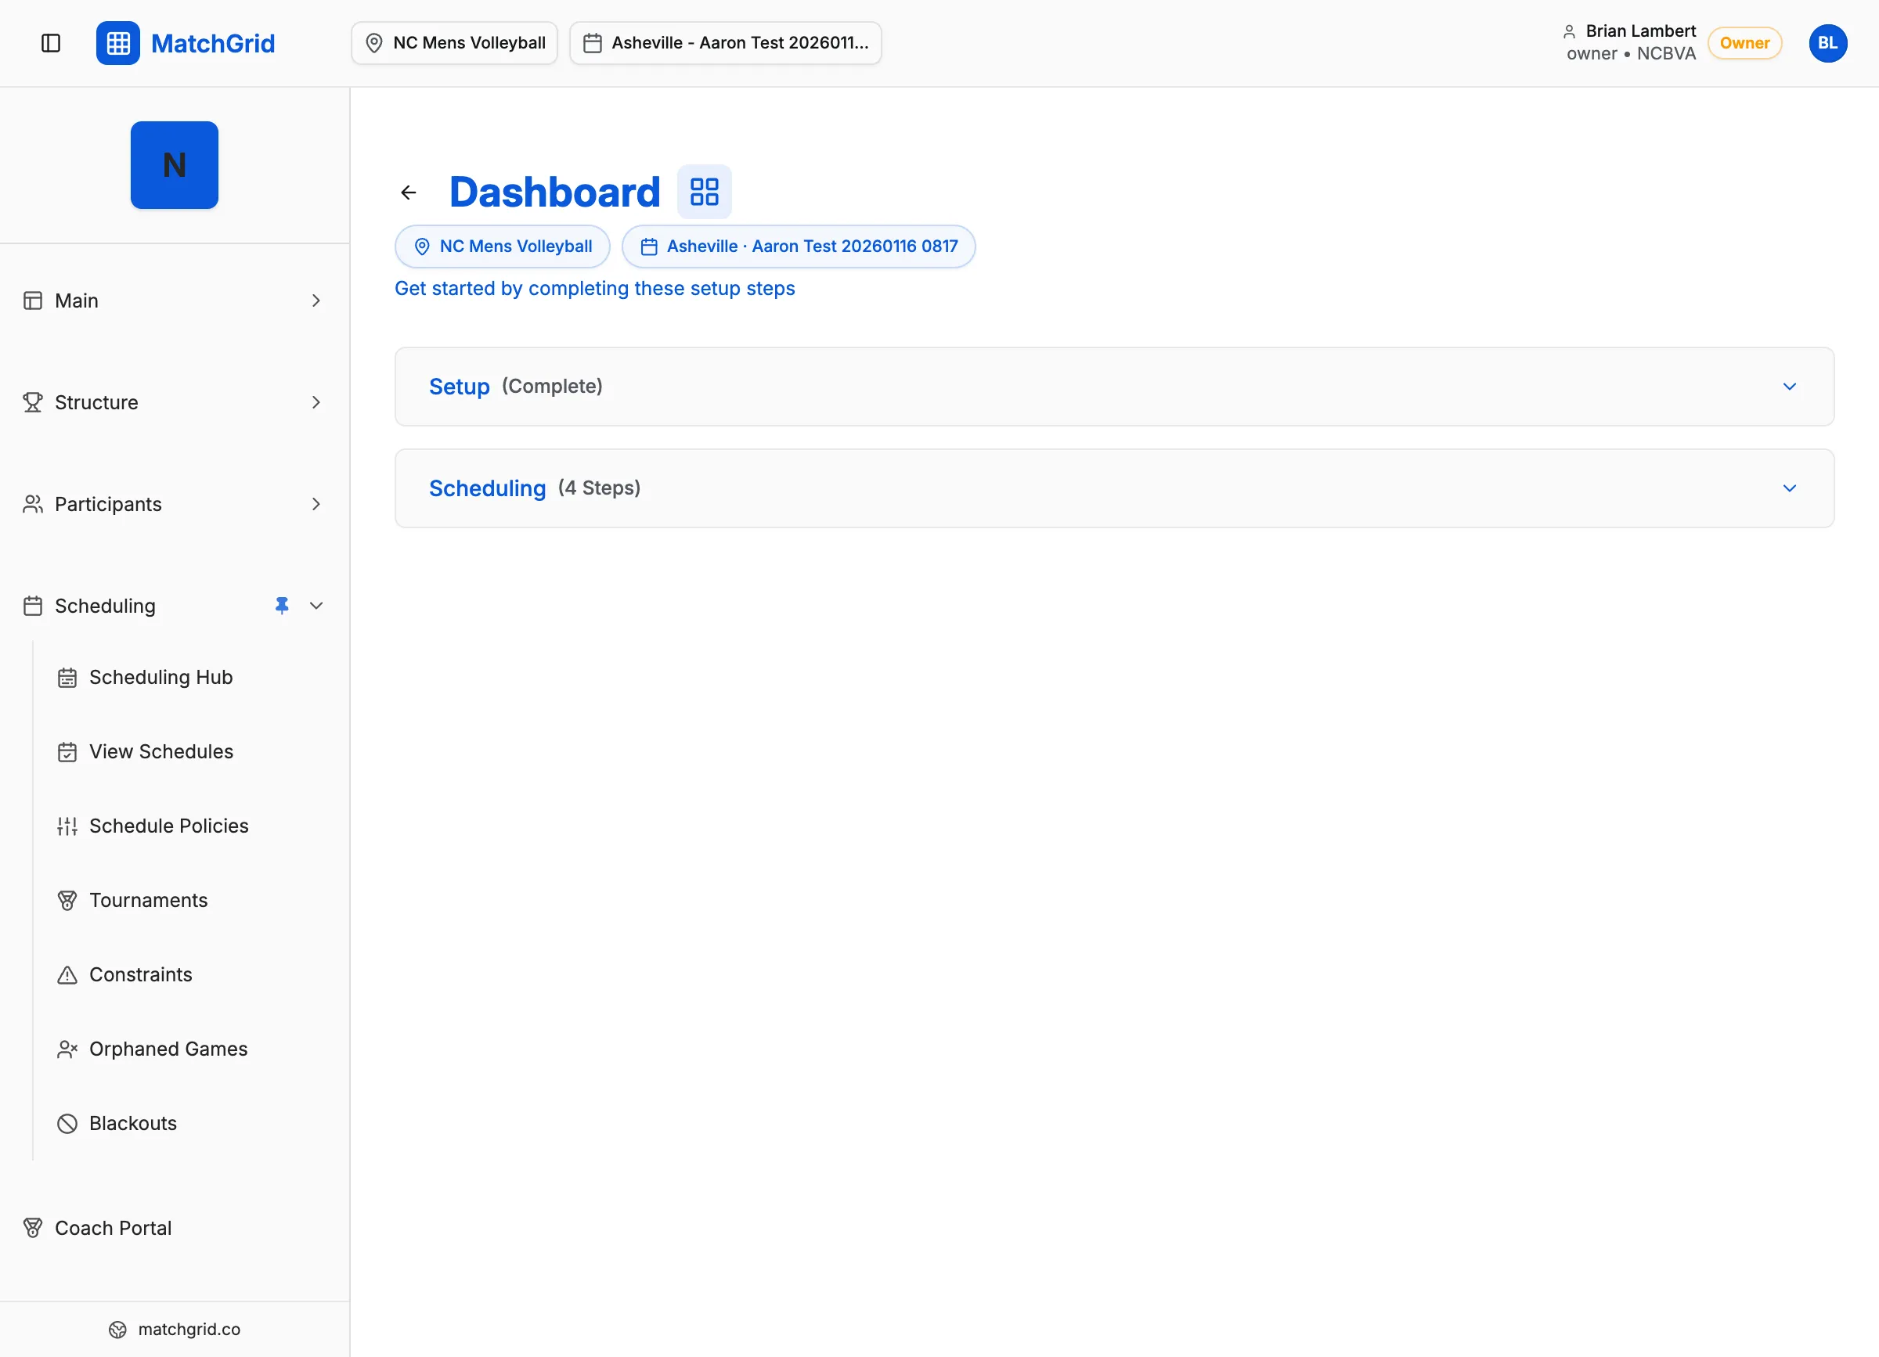Open the BL user profile avatar

tap(1827, 43)
